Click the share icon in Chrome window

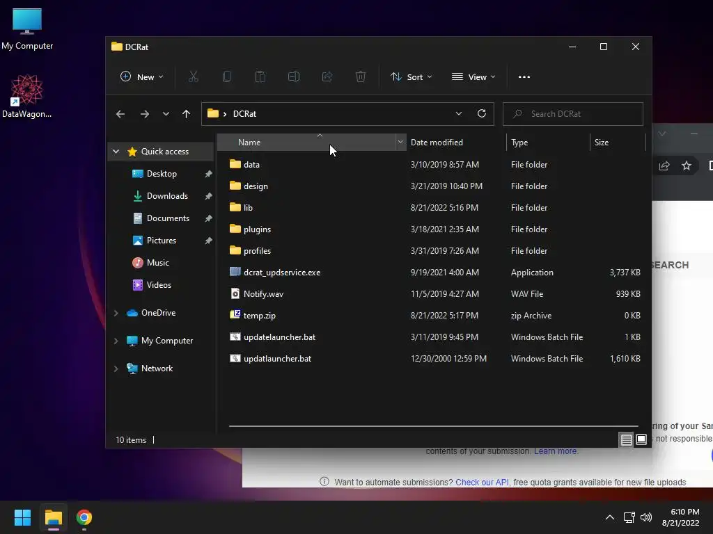coord(664,165)
